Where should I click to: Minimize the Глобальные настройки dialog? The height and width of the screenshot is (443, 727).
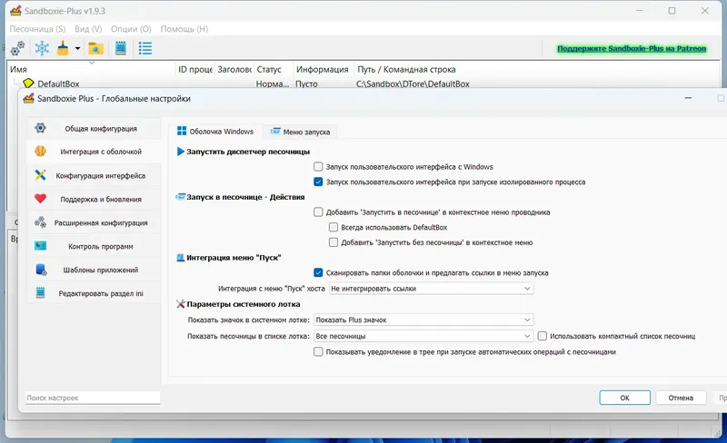pos(688,98)
